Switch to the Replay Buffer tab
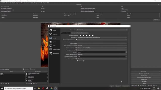The image size is (161, 90). [x=85, y=33]
